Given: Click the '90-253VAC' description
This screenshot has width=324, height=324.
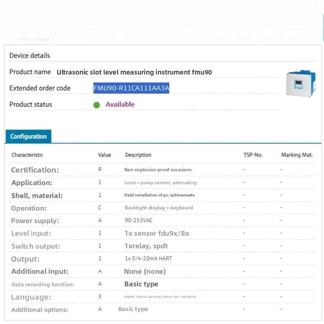Looking at the screenshot, I should [139, 220].
